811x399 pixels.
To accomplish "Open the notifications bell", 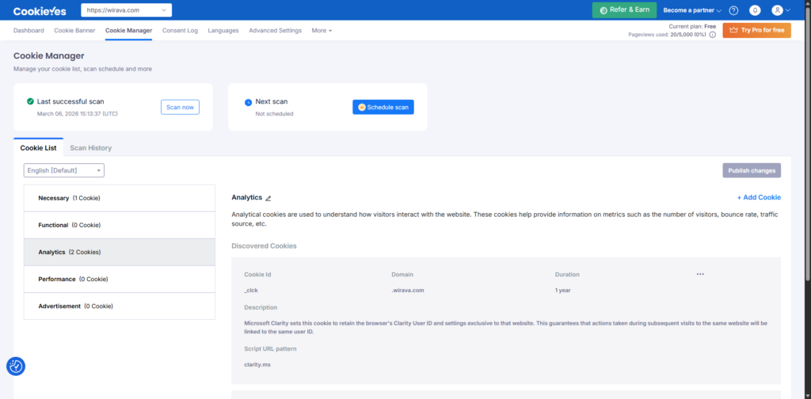I will click(x=755, y=10).
